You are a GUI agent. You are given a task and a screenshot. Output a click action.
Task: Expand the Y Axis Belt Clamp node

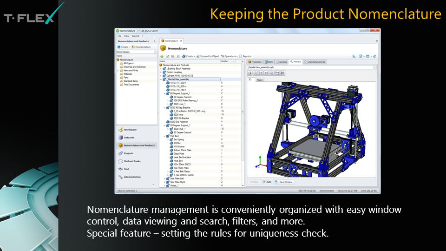168,172
